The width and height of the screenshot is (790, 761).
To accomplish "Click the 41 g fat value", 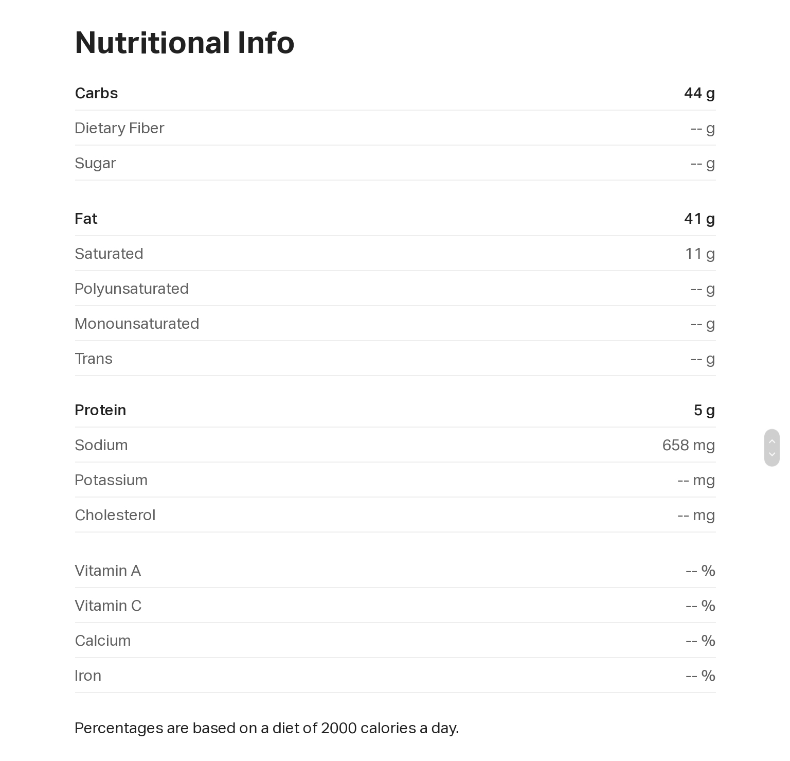I will tap(699, 219).
